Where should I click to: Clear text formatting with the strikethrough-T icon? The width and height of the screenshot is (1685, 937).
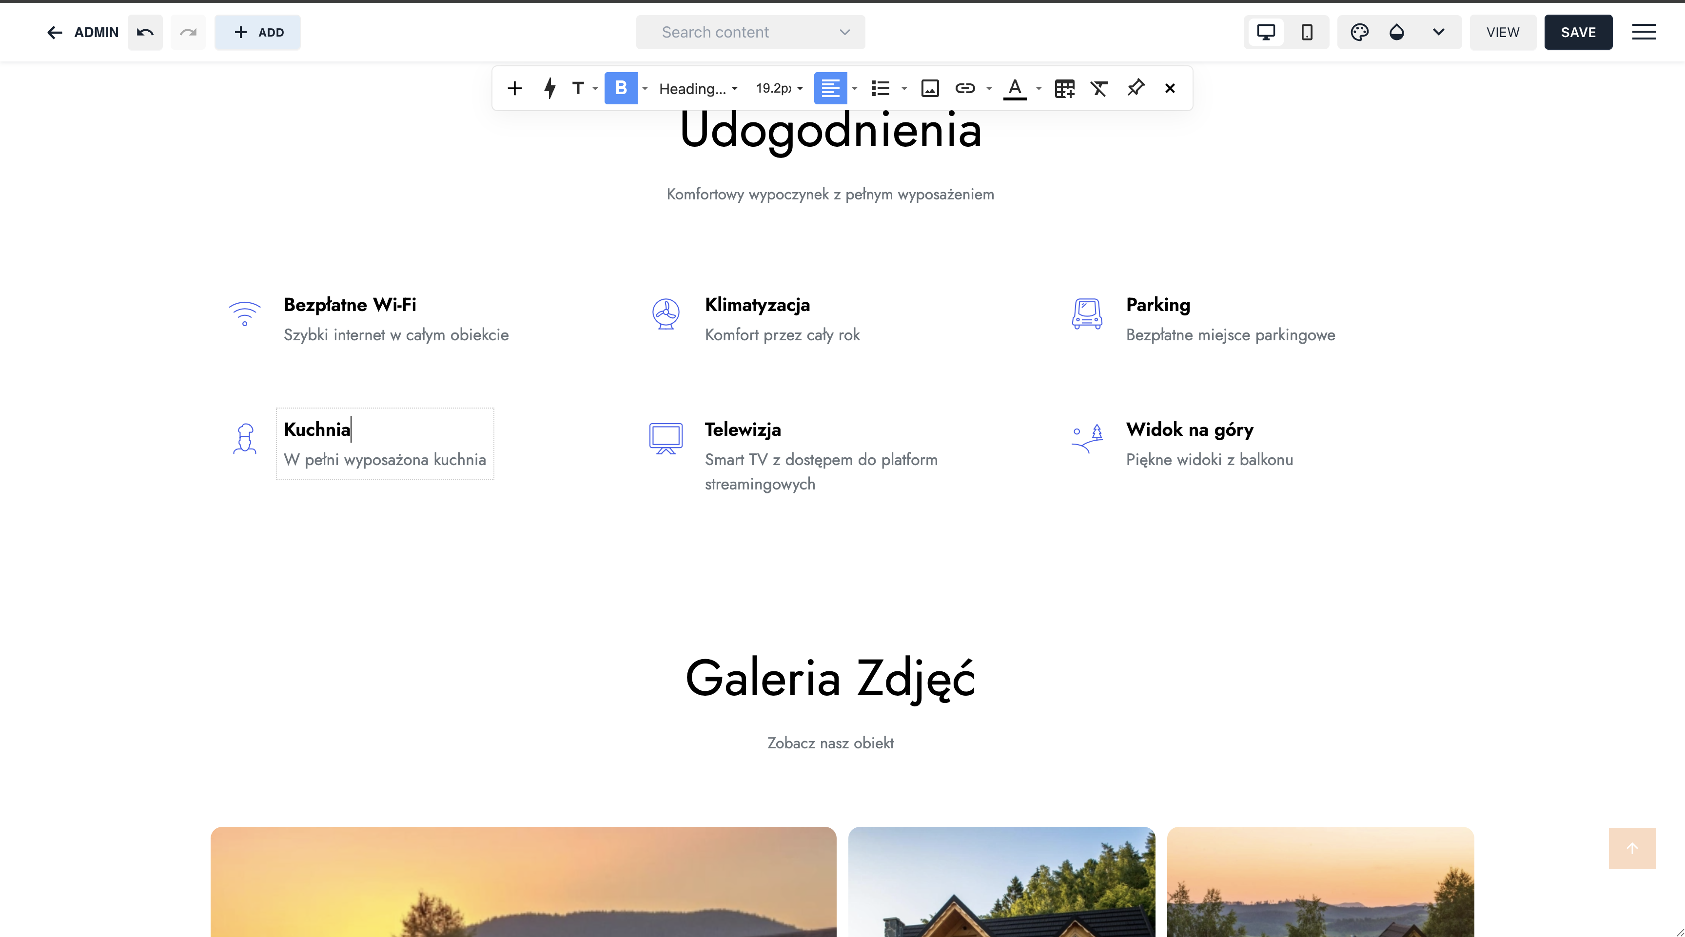coord(1099,88)
